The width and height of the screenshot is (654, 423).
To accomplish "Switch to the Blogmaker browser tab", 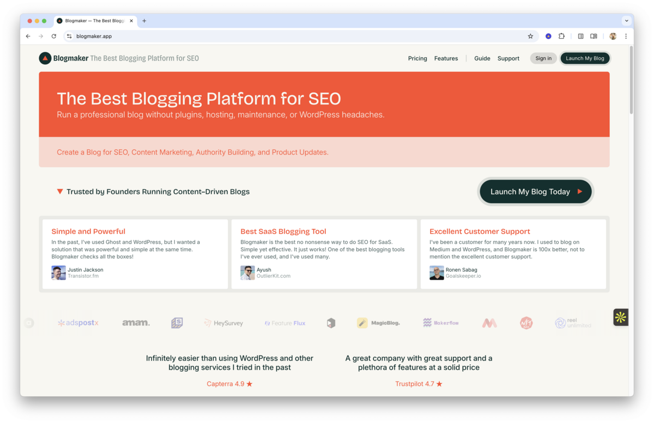I will coord(93,21).
